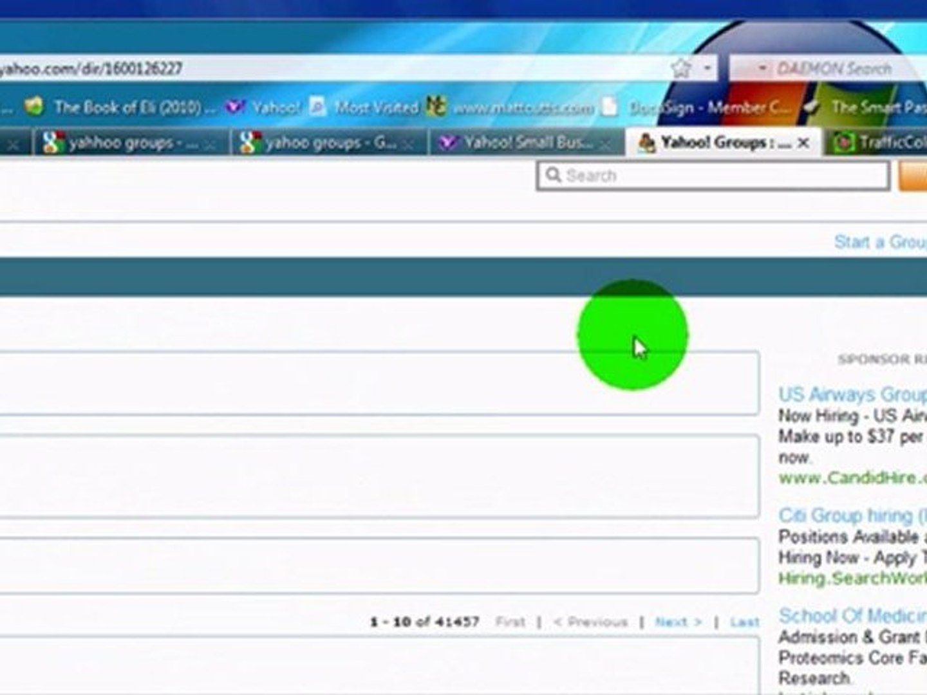Visit the www.CandidHire green URL

click(x=852, y=477)
